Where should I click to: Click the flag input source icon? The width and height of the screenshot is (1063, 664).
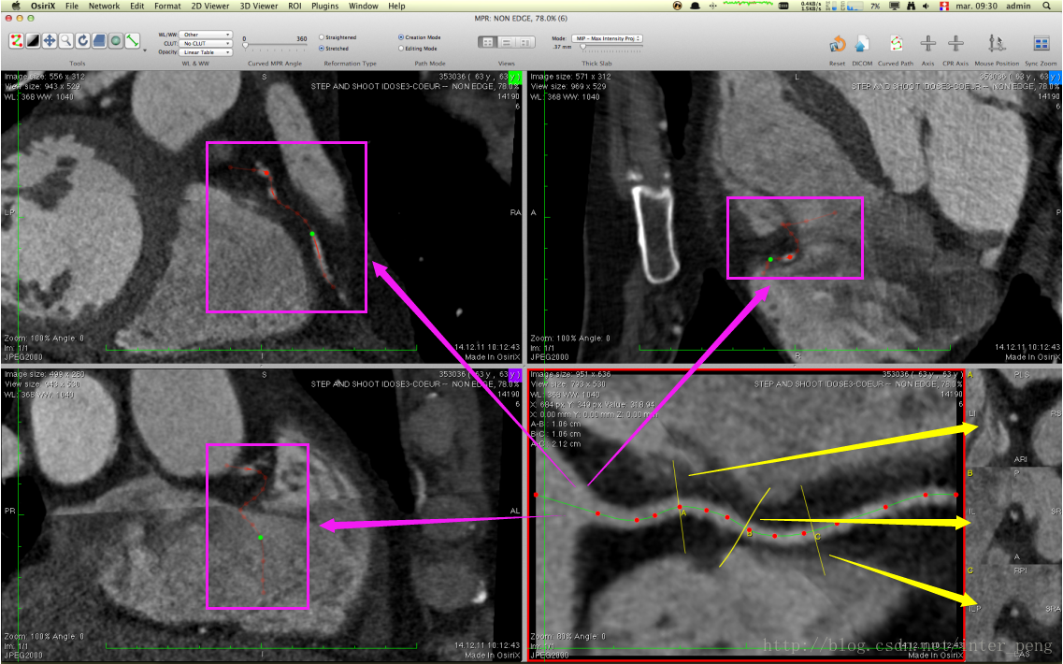(x=943, y=7)
